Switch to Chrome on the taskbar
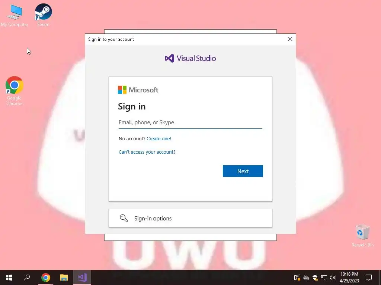 coord(46,278)
